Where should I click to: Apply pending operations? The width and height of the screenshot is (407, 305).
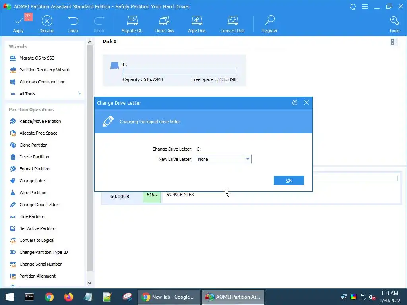[x=18, y=24]
